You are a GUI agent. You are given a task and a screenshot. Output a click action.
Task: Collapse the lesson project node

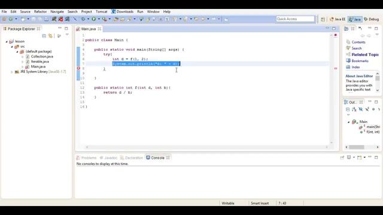(x=7, y=41)
